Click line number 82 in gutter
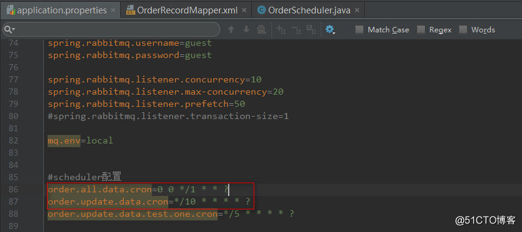Viewport: 522px width, 232px height. [x=13, y=140]
